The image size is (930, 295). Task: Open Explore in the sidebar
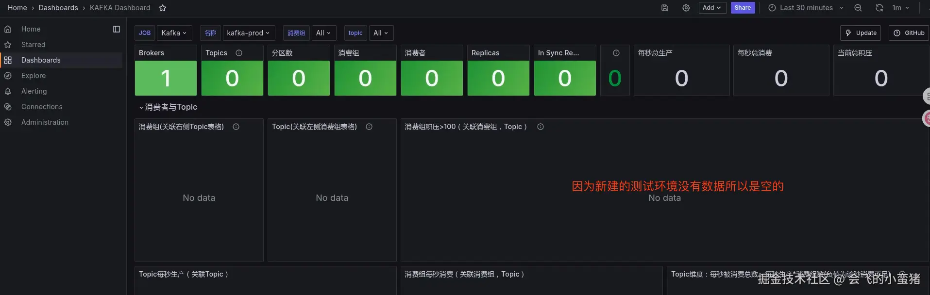tap(34, 76)
